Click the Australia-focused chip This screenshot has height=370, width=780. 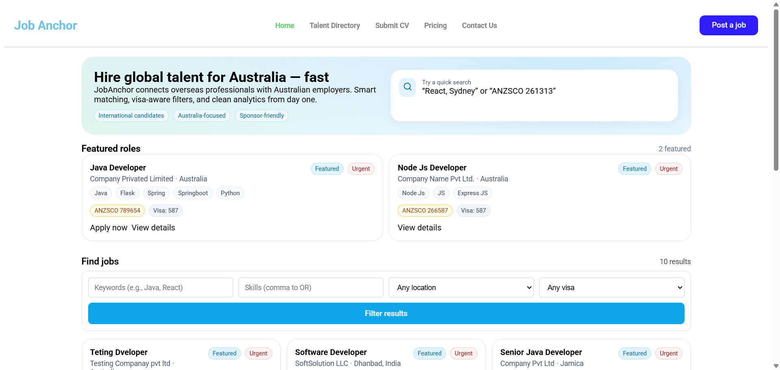(x=201, y=116)
